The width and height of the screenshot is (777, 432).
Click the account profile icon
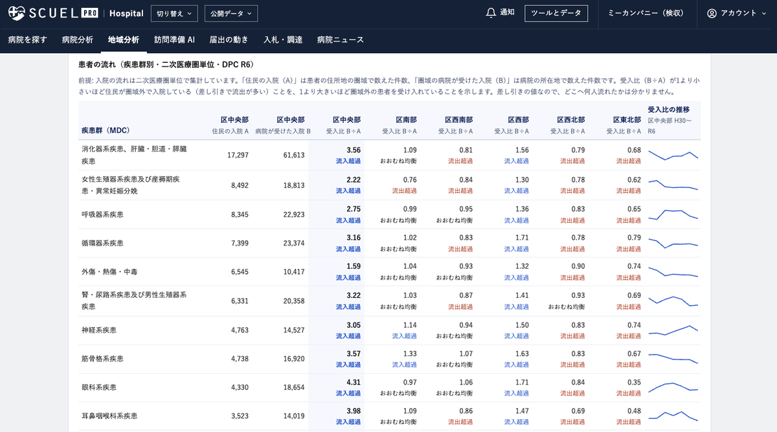click(x=712, y=13)
